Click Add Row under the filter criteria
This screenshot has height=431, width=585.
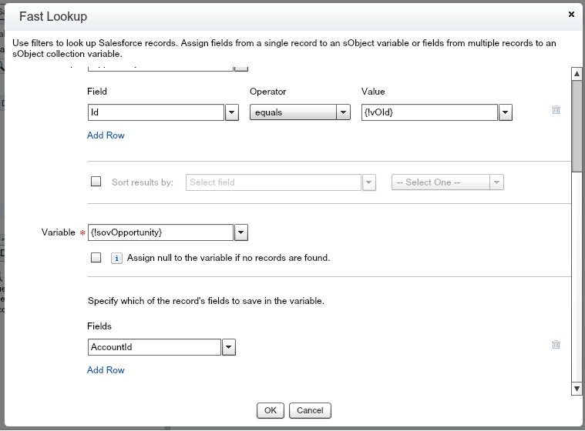pos(106,135)
